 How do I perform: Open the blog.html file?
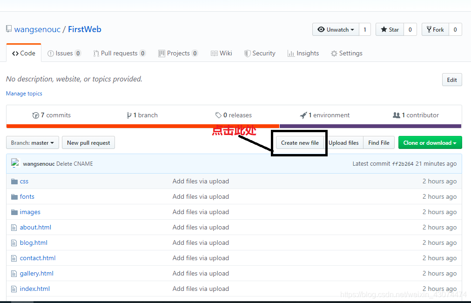tap(34, 242)
